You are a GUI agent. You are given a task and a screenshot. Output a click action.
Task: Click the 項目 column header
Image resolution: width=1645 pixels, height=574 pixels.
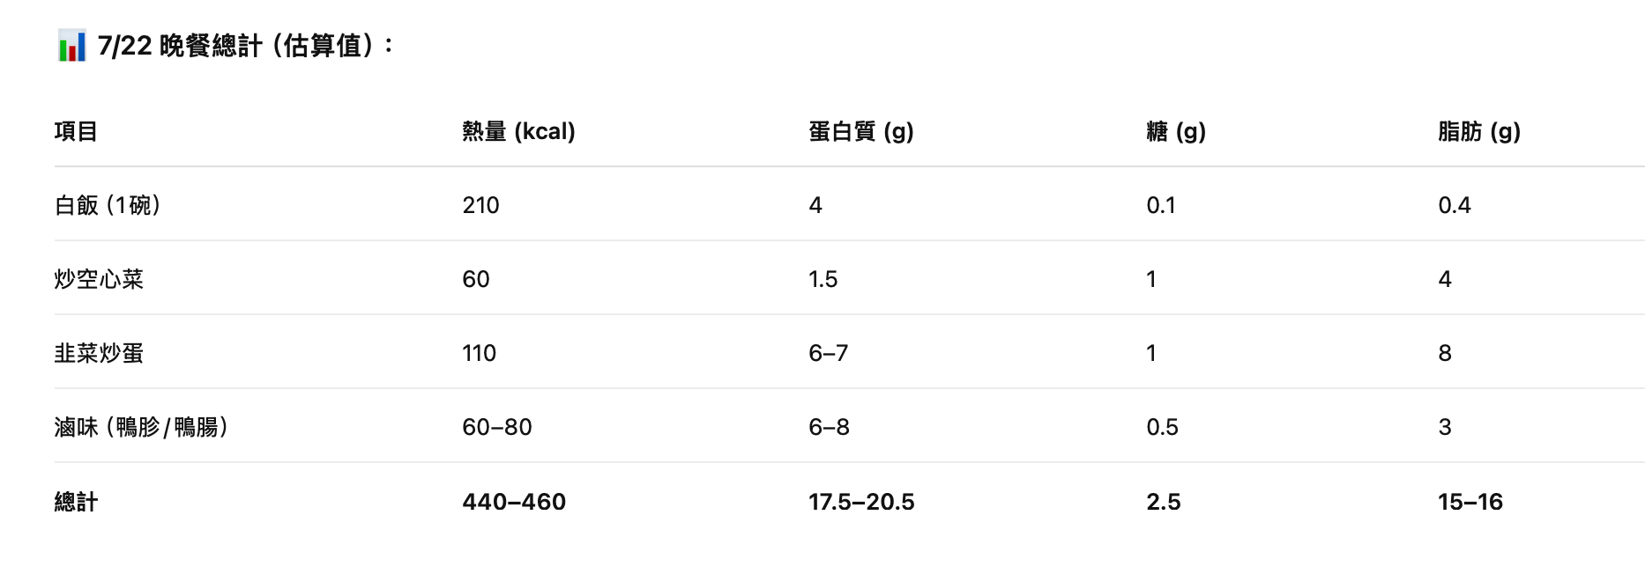point(76,131)
